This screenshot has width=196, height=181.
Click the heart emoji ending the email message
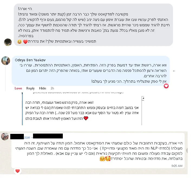click(x=86, y=118)
